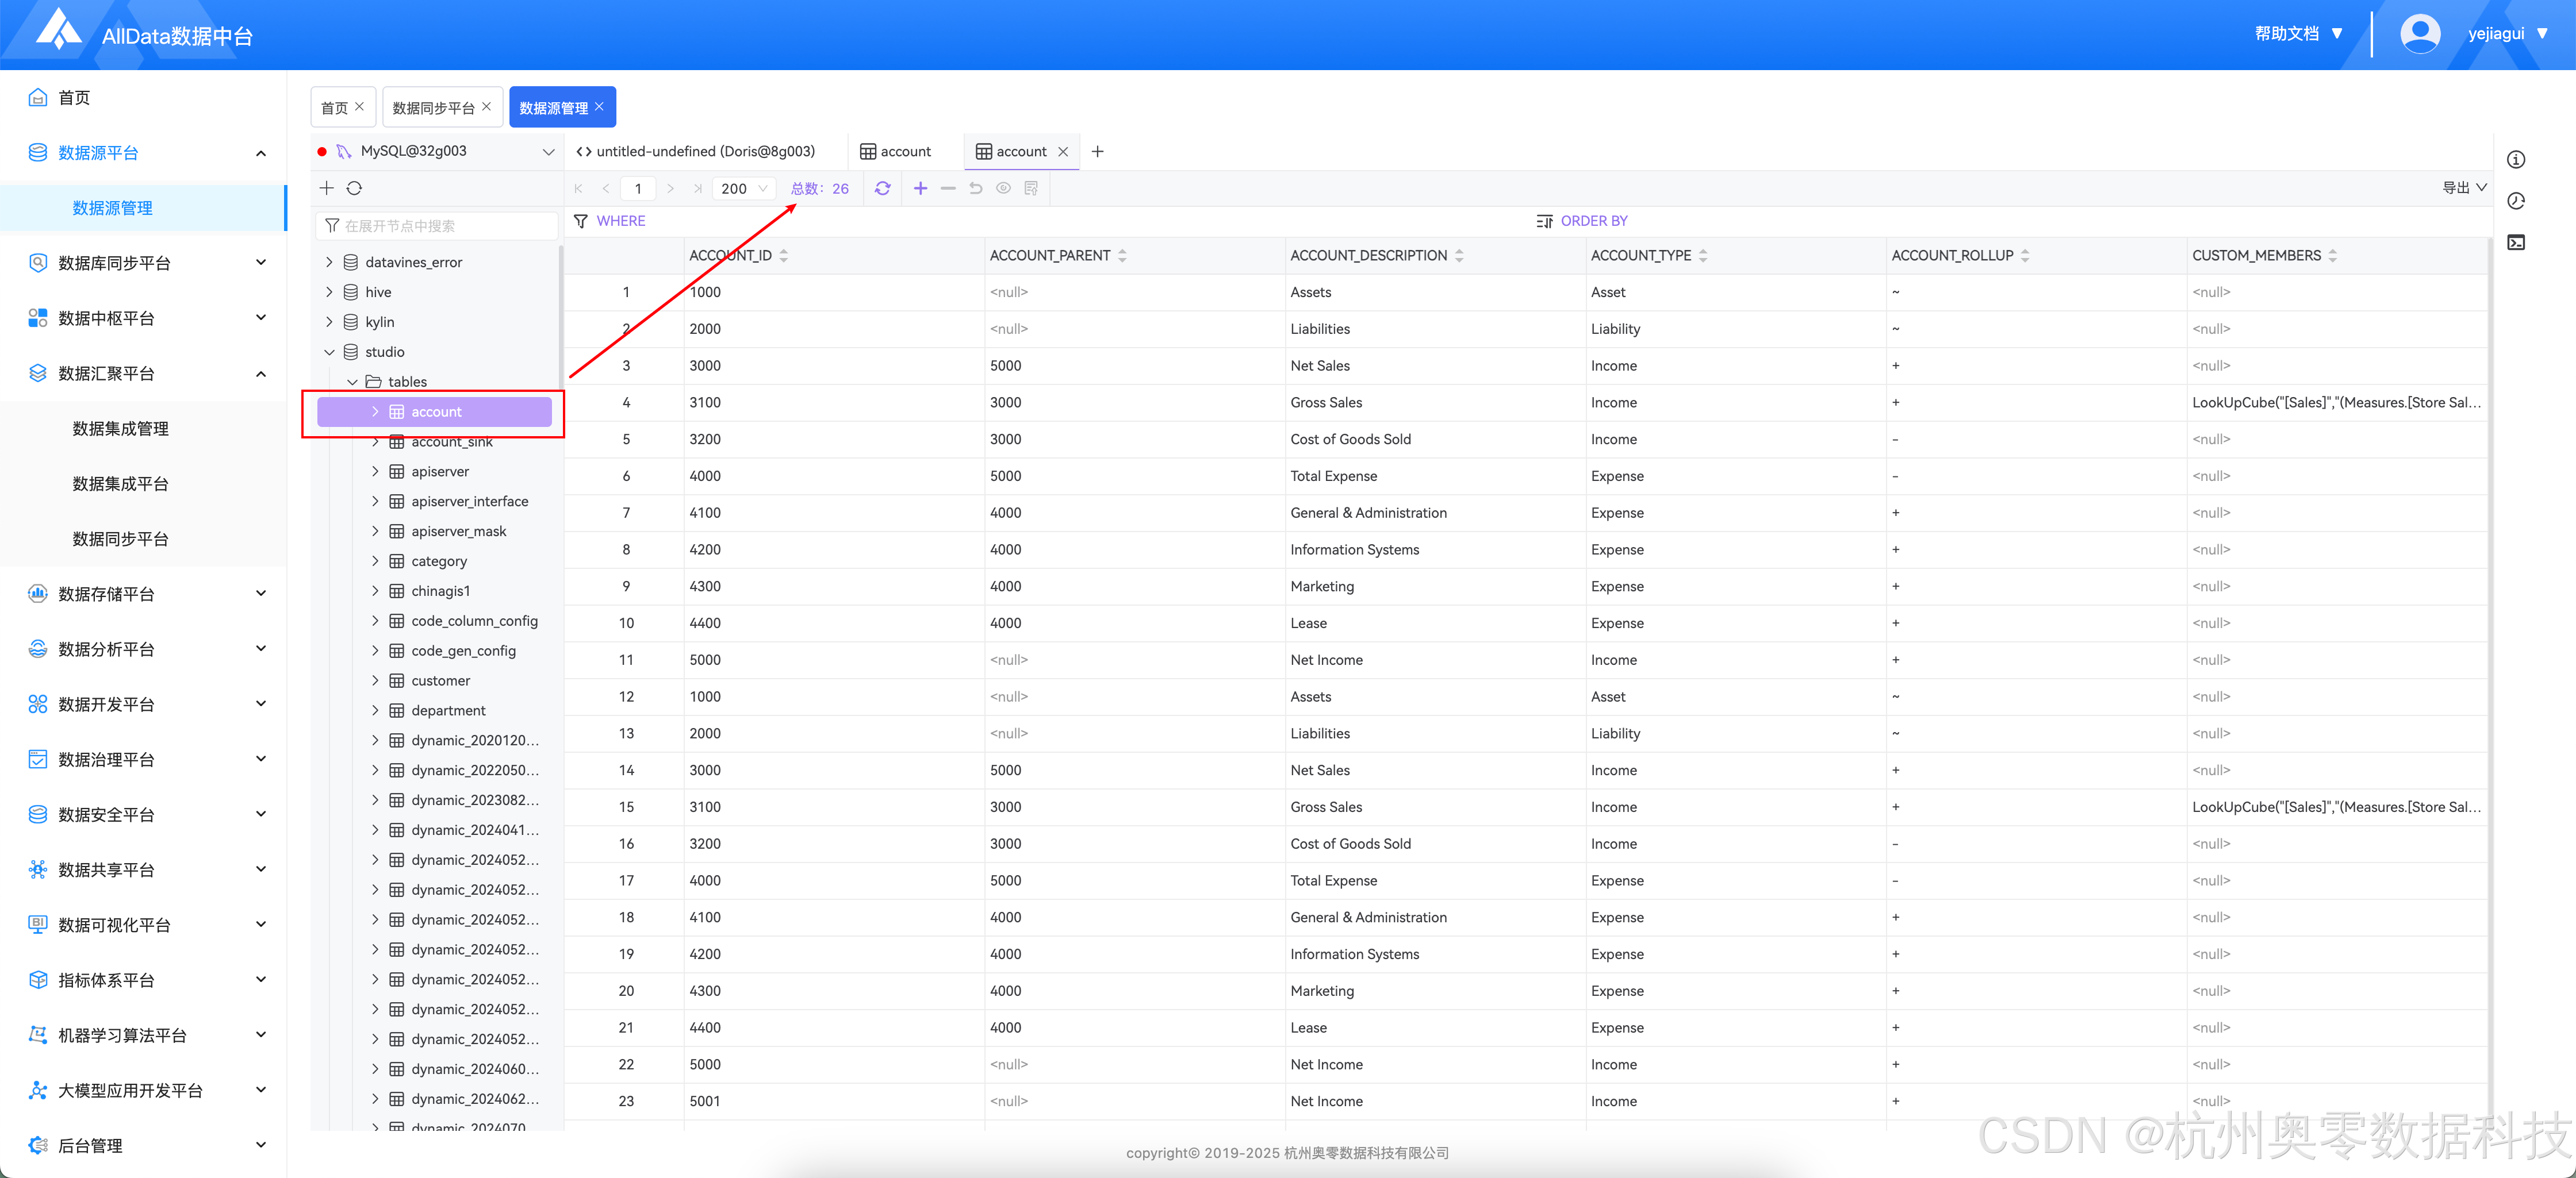Refresh the account table data

point(882,188)
